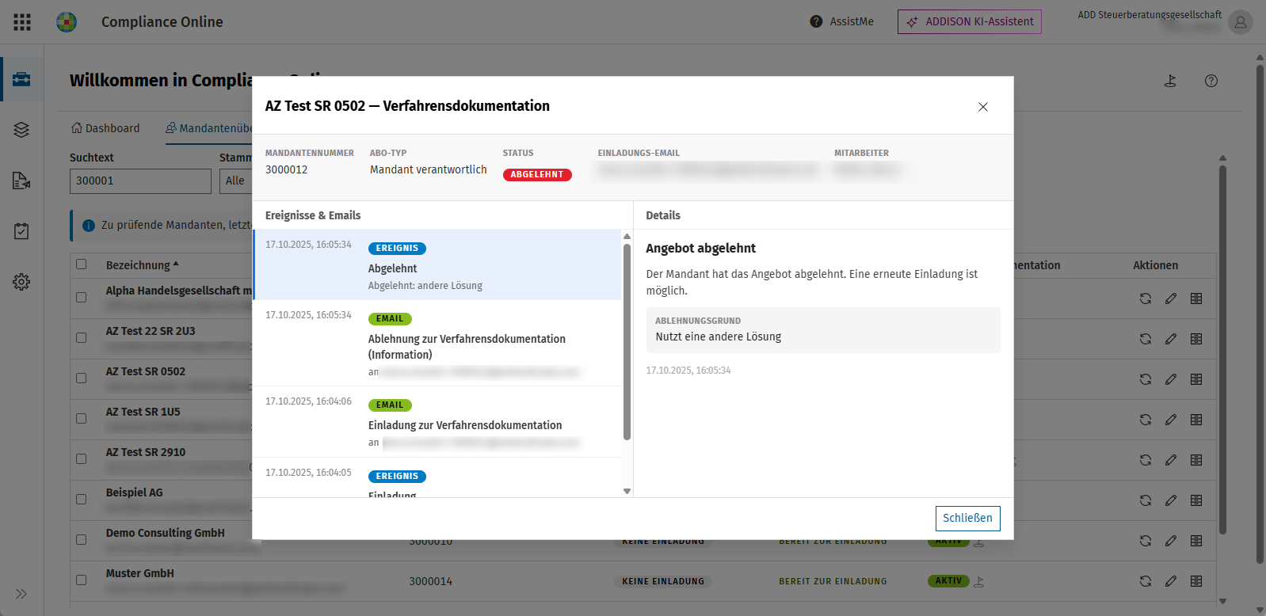This screenshot has width=1266, height=616.
Task: Click the help question mark icon
Action: click(1211, 81)
